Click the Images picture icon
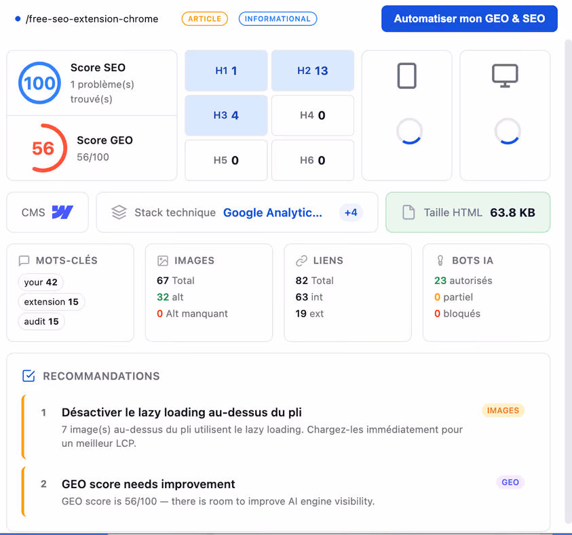 tap(163, 260)
